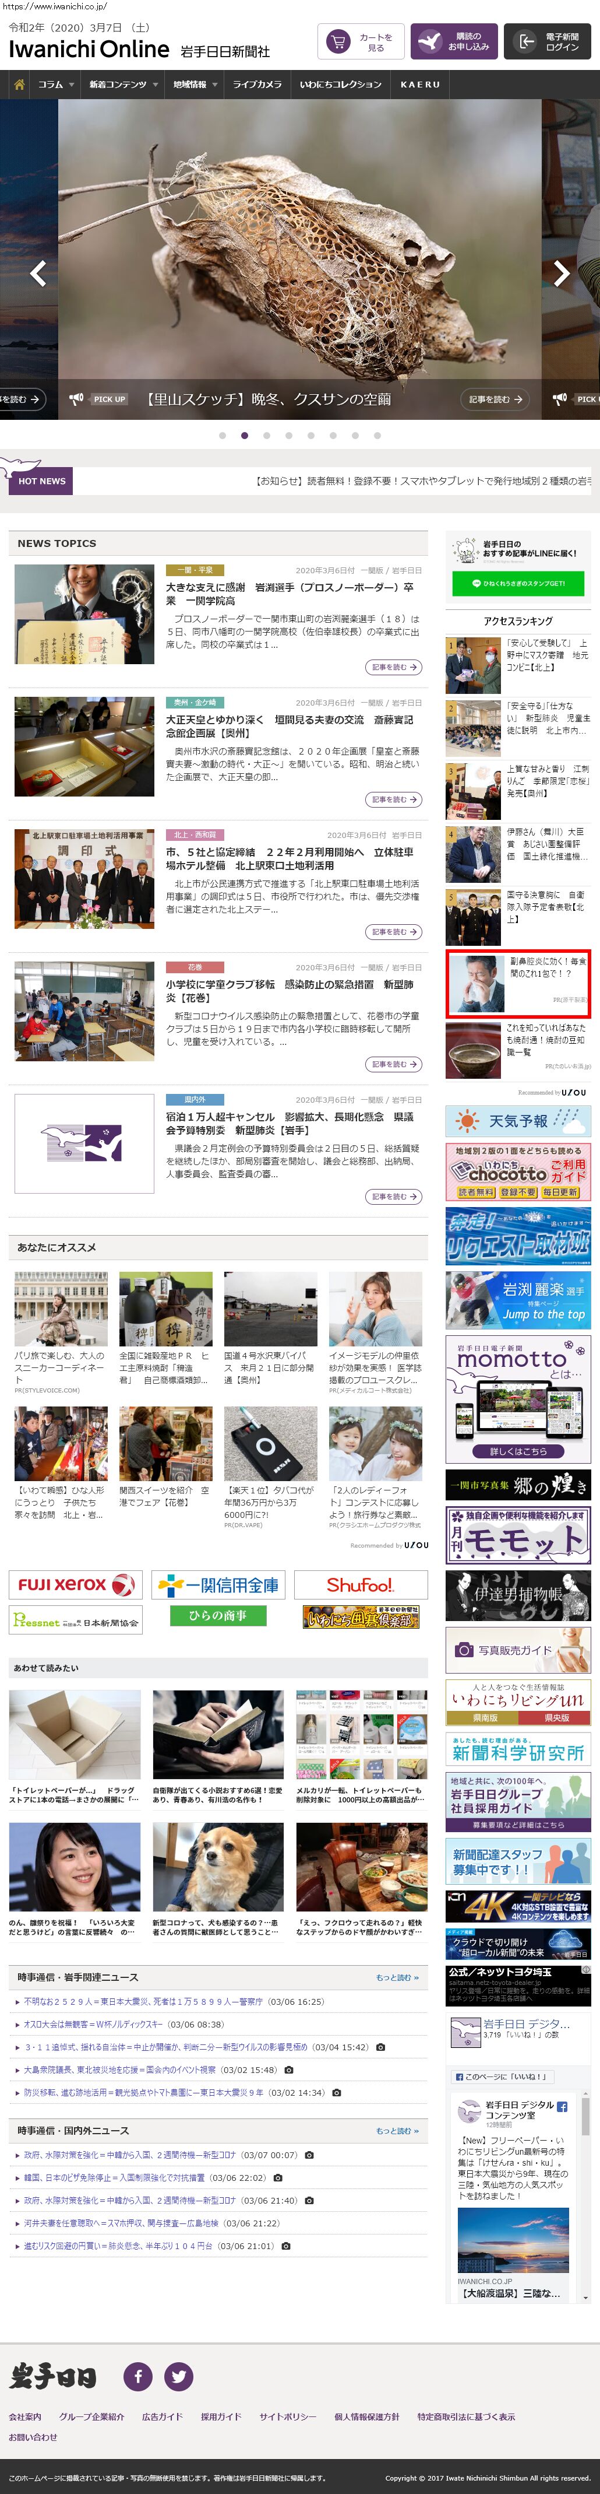This screenshot has width=600, height=2494.
Task: Select the last carousel pagination dot
Action: pyautogui.click(x=377, y=436)
